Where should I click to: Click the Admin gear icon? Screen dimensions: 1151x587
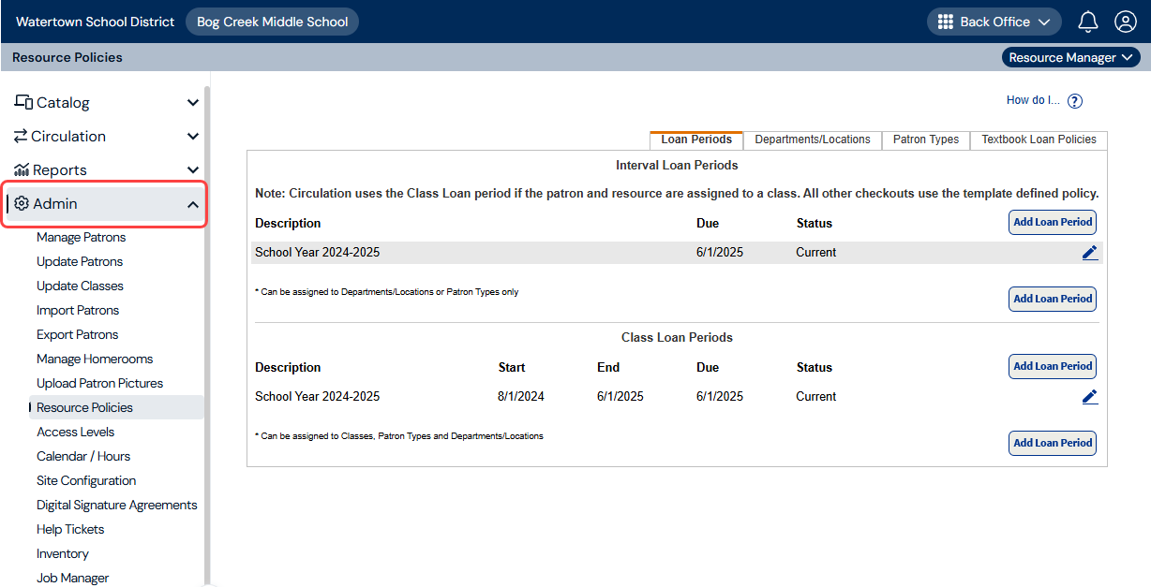(22, 203)
